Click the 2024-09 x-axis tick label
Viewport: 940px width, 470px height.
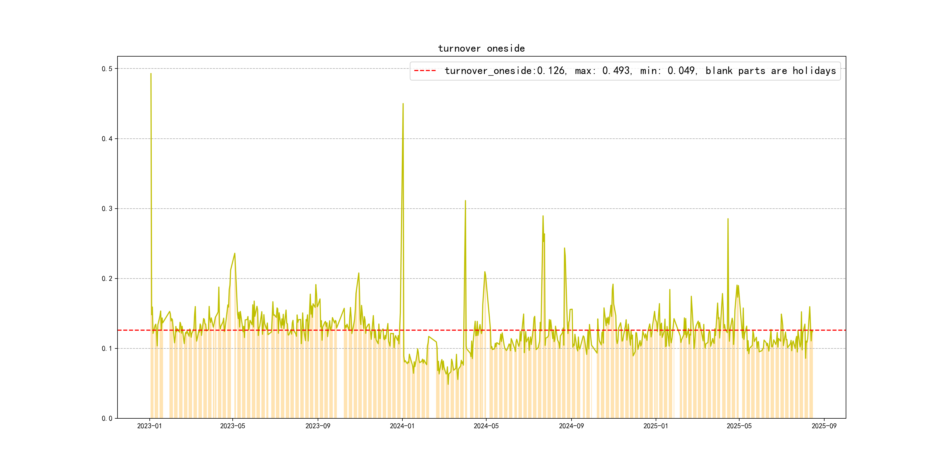(571, 426)
